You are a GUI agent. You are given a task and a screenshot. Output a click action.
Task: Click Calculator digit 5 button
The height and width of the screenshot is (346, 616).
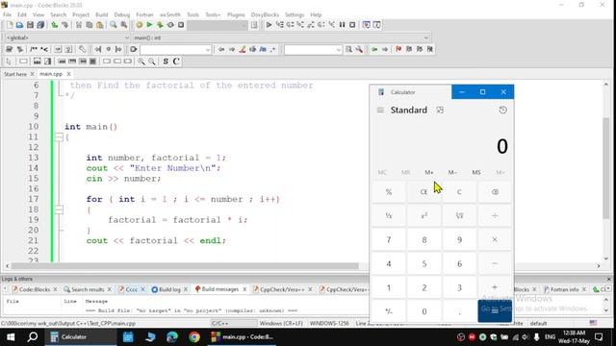click(x=423, y=263)
